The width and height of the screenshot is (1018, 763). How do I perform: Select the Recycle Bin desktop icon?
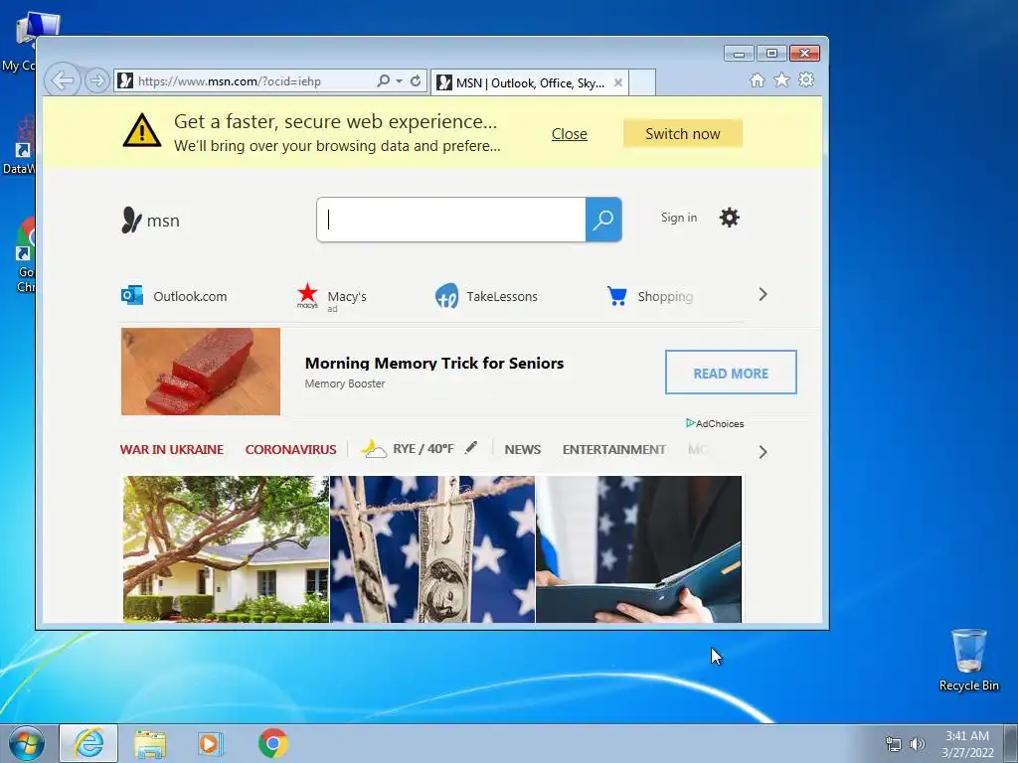click(x=968, y=660)
